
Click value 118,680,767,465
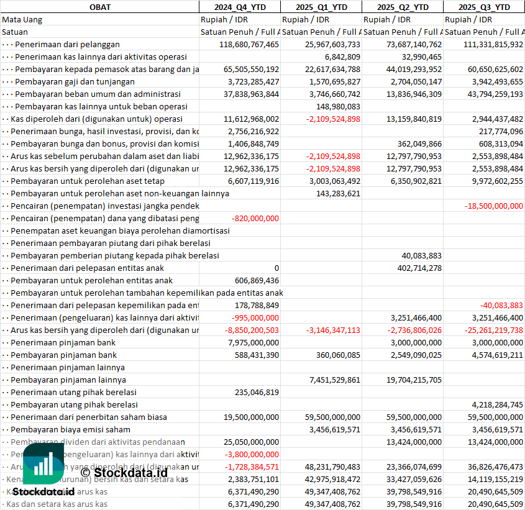249,44
